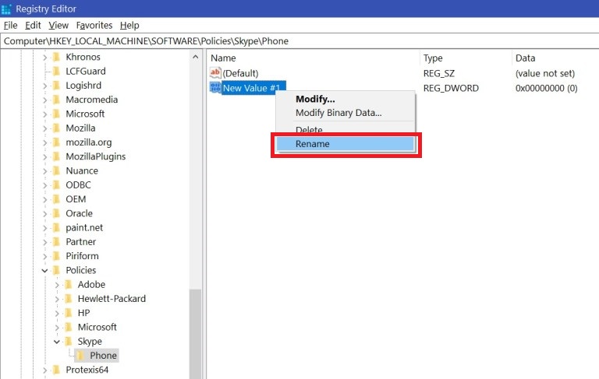The image size is (599, 379).
Task: Click the Piriform folder icon
Action: (x=56, y=256)
